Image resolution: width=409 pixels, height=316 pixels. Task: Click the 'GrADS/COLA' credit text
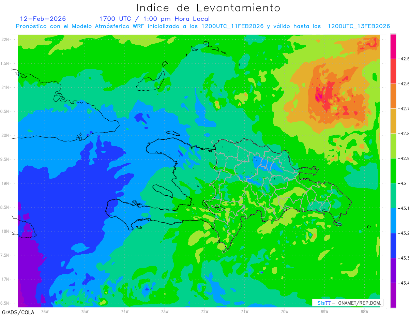point(18,312)
